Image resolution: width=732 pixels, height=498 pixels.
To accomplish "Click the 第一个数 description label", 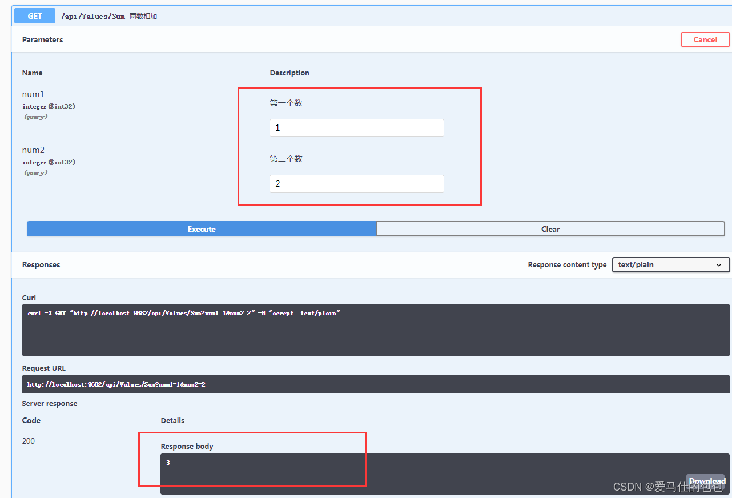I will (286, 103).
